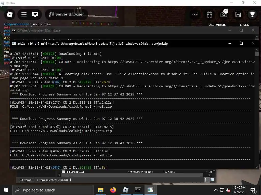Open the three-dots more options button
The width and height of the screenshot is (261, 195).
coord(195,14)
